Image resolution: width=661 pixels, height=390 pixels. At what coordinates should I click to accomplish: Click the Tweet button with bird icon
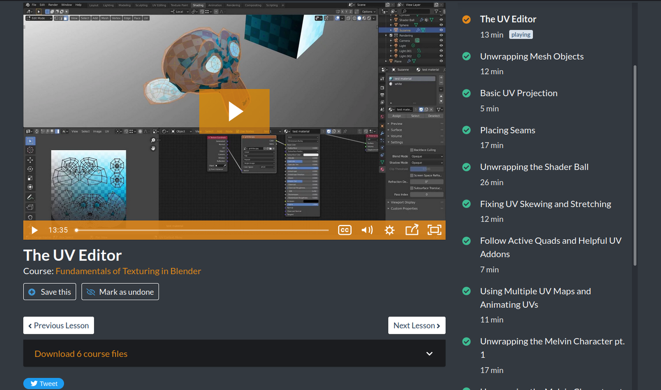coord(43,383)
